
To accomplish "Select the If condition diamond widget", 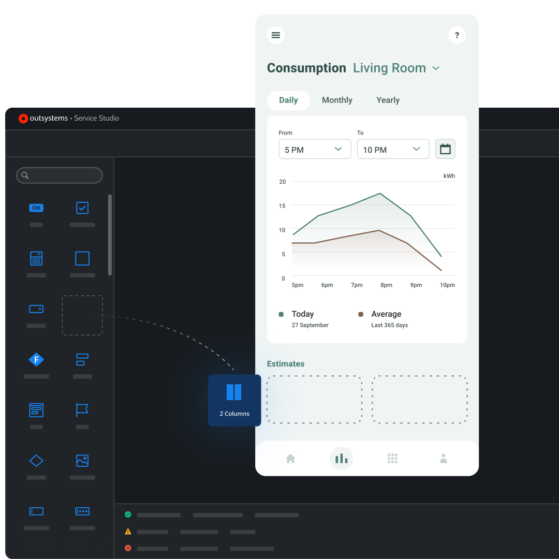I will 36,461.
